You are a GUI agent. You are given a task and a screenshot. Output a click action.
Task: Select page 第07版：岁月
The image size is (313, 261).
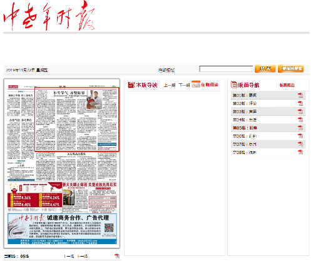[x=245, y=144]
